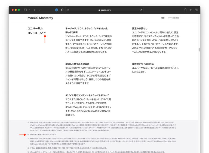Click footnote 9 about iCloudプライベートリレー
The width and height of the screenshot is (209, 153).
click(97, 152)
